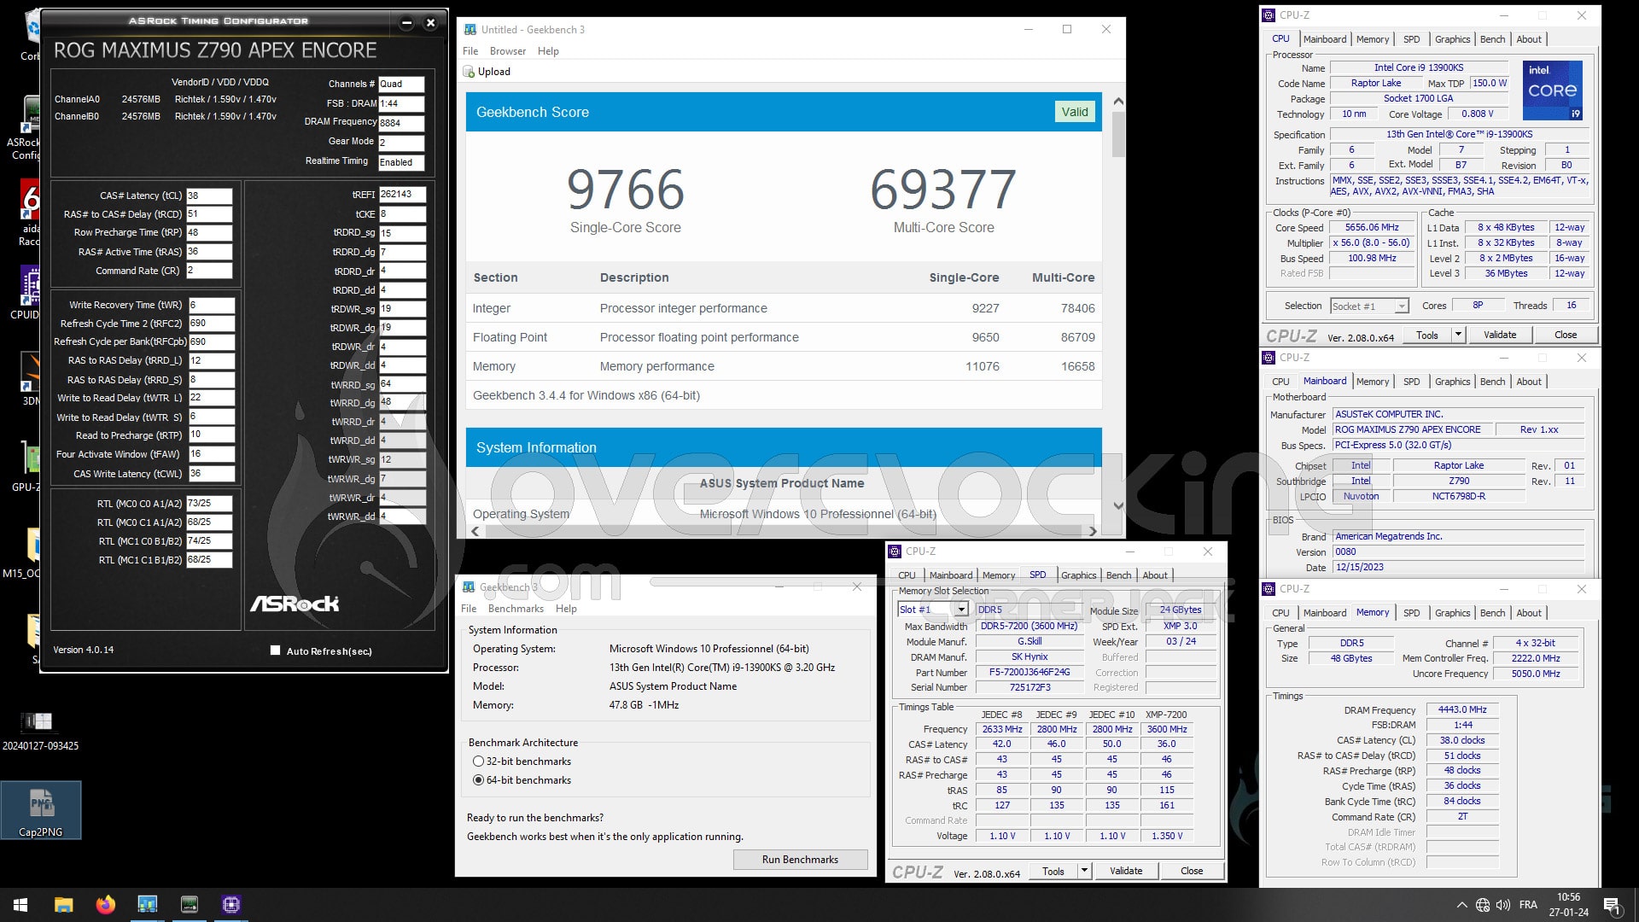Open the Graphics tab in the CPU-Z motherboard window
Image resolution: width=1639 pixels, height=922 pixels.
pyautogui.click(x=1452, y=382)
